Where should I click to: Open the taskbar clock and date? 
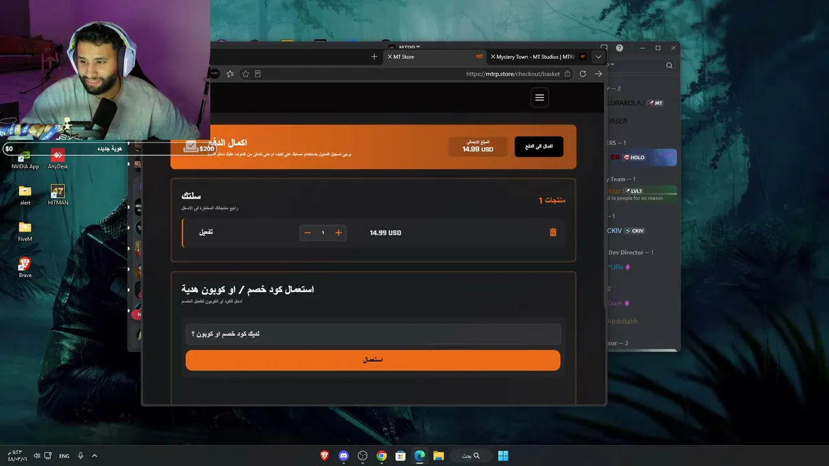17,456
